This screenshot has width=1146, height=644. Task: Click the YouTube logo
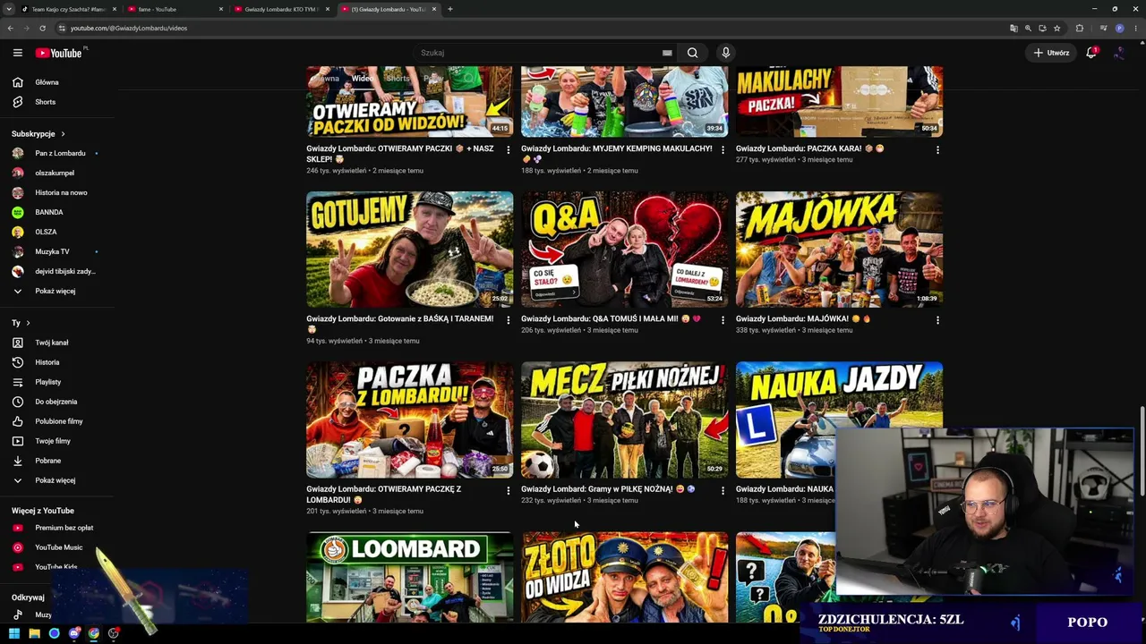click(59, 53)
